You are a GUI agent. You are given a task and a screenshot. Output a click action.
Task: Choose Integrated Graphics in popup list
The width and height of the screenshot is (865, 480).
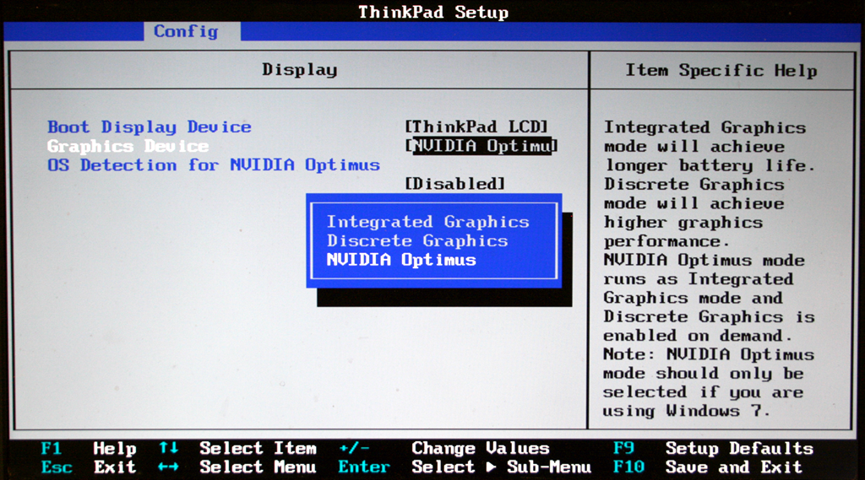pos(427,222)
